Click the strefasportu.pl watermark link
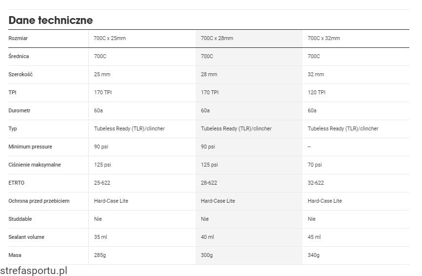422x276 pixels. 34,271
